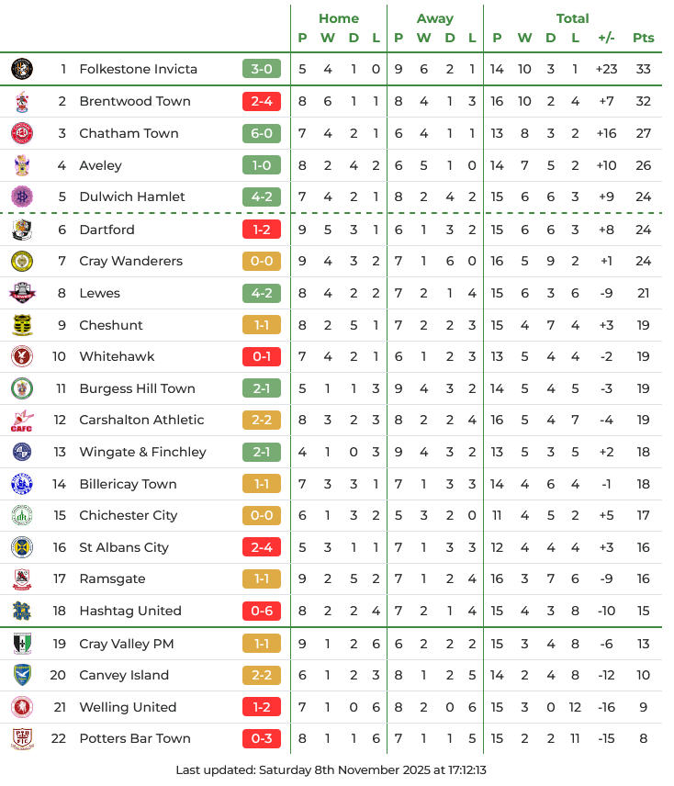Click the Last updated timestamp text

(331, 769)
